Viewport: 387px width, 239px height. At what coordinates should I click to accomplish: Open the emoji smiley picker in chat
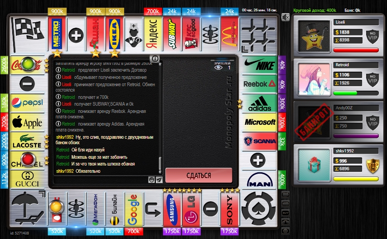[152, 180]
